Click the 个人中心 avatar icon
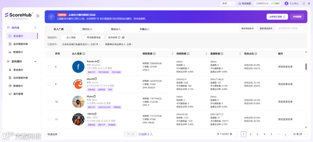 point(287,3)
